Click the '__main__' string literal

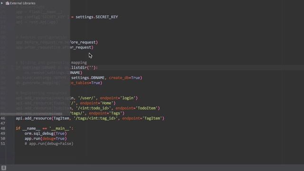pyautogui.click(x=60, y=128)
